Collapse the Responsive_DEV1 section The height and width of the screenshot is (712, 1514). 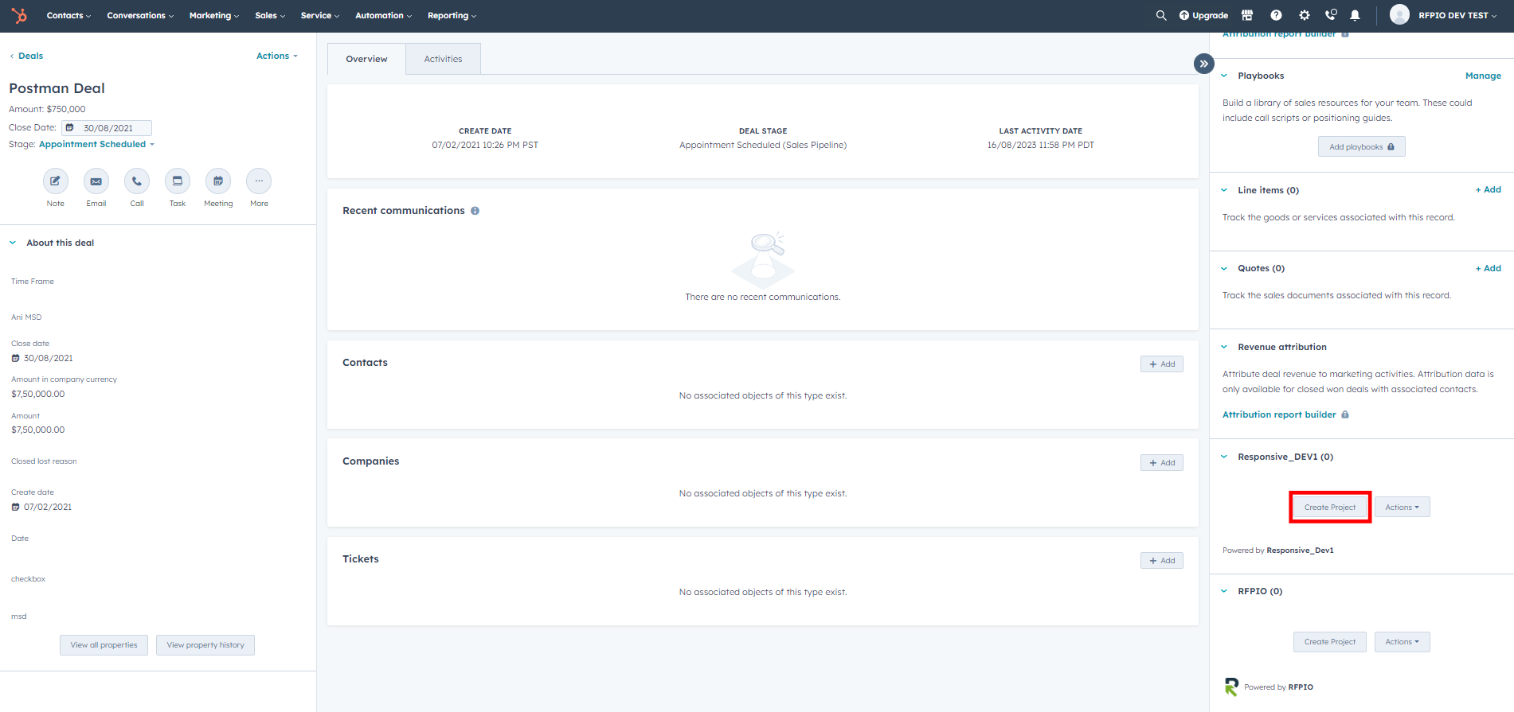point(1224,457)
